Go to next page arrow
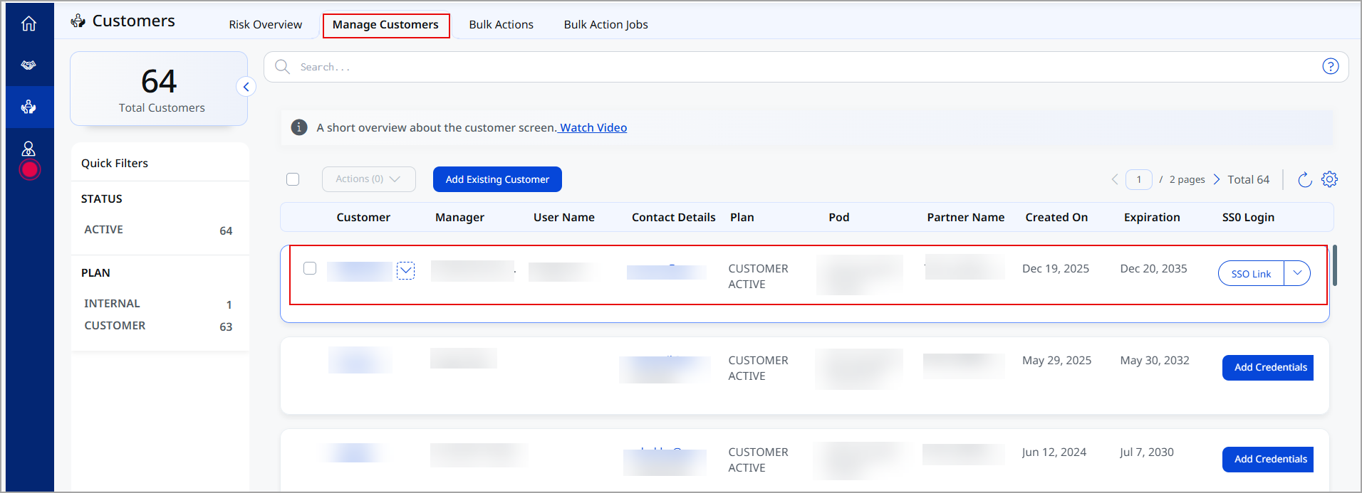1362x493 pixels. click(x=1217, y=179)
